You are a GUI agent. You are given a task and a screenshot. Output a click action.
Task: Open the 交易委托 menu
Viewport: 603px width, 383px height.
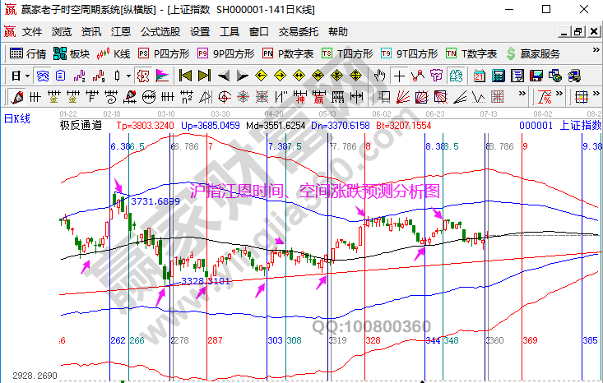[x=298, y=32]
